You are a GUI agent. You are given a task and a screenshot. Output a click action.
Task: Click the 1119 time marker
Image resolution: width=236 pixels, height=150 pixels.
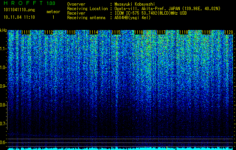point(206,32)
